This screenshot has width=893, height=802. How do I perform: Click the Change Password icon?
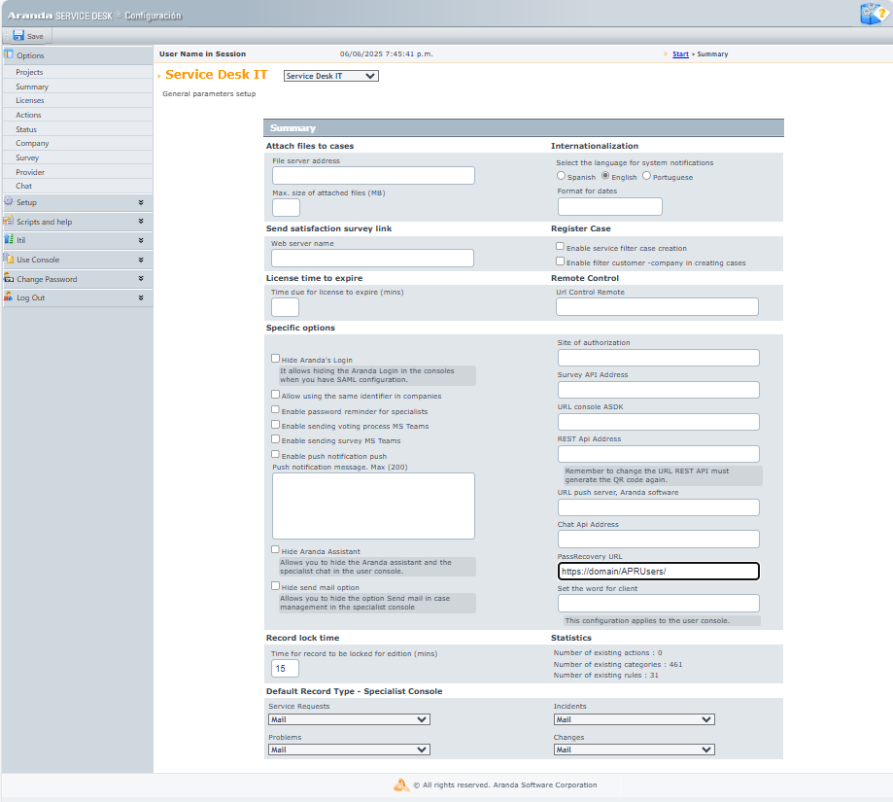[x=9, y=278]
